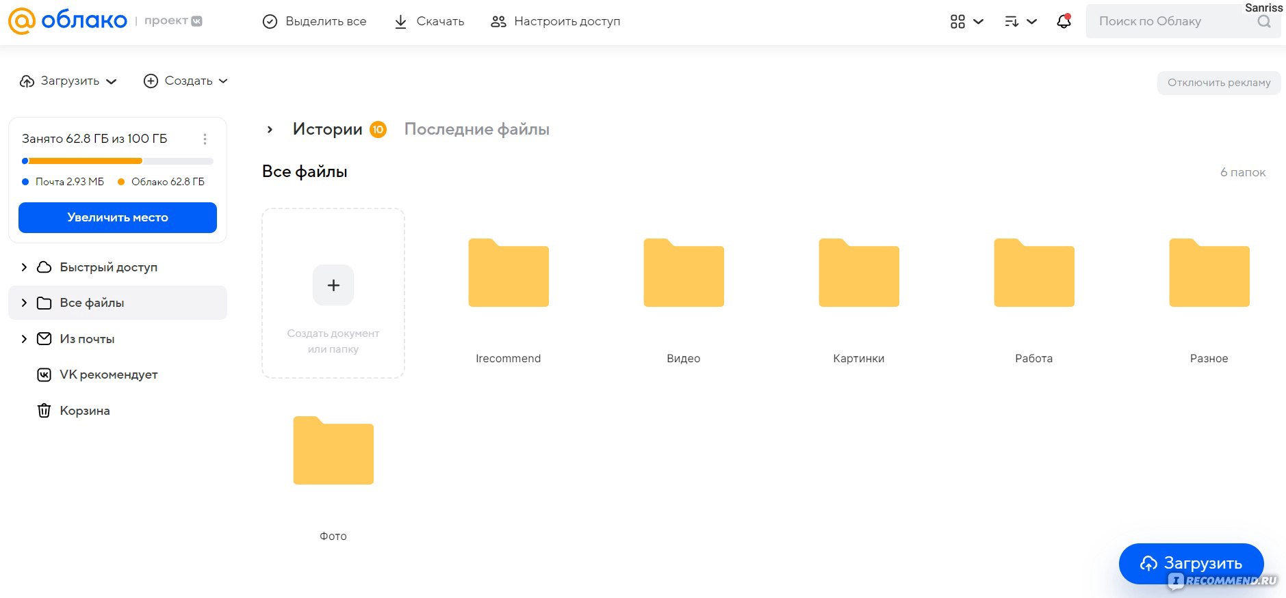Click the 6 папок count label
Viewport: 1286px width, 598px height.
pyautogui.click(x=1243, y=172)
